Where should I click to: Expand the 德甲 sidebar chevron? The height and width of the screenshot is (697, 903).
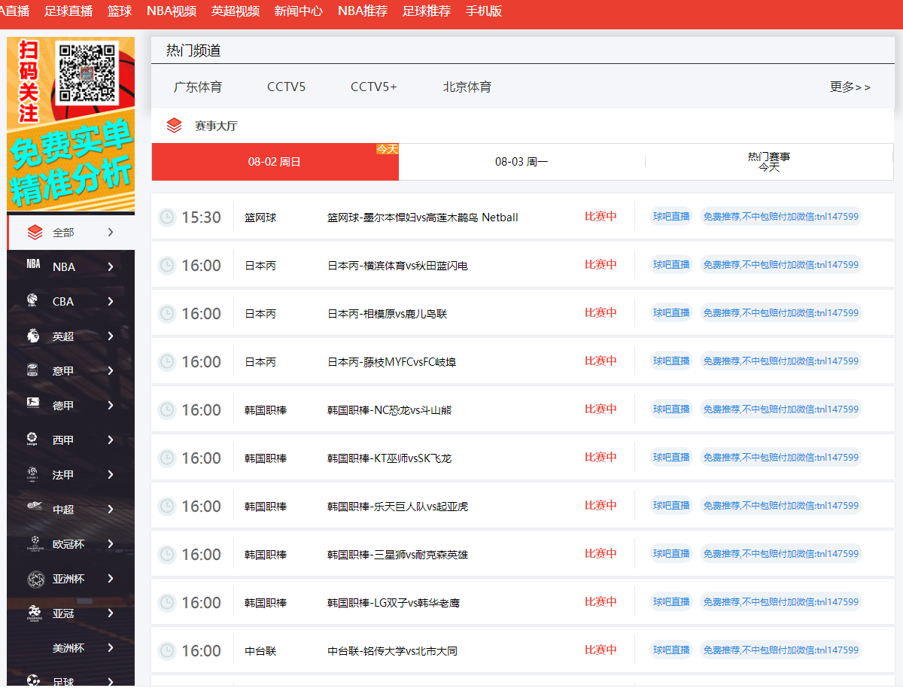111,406
